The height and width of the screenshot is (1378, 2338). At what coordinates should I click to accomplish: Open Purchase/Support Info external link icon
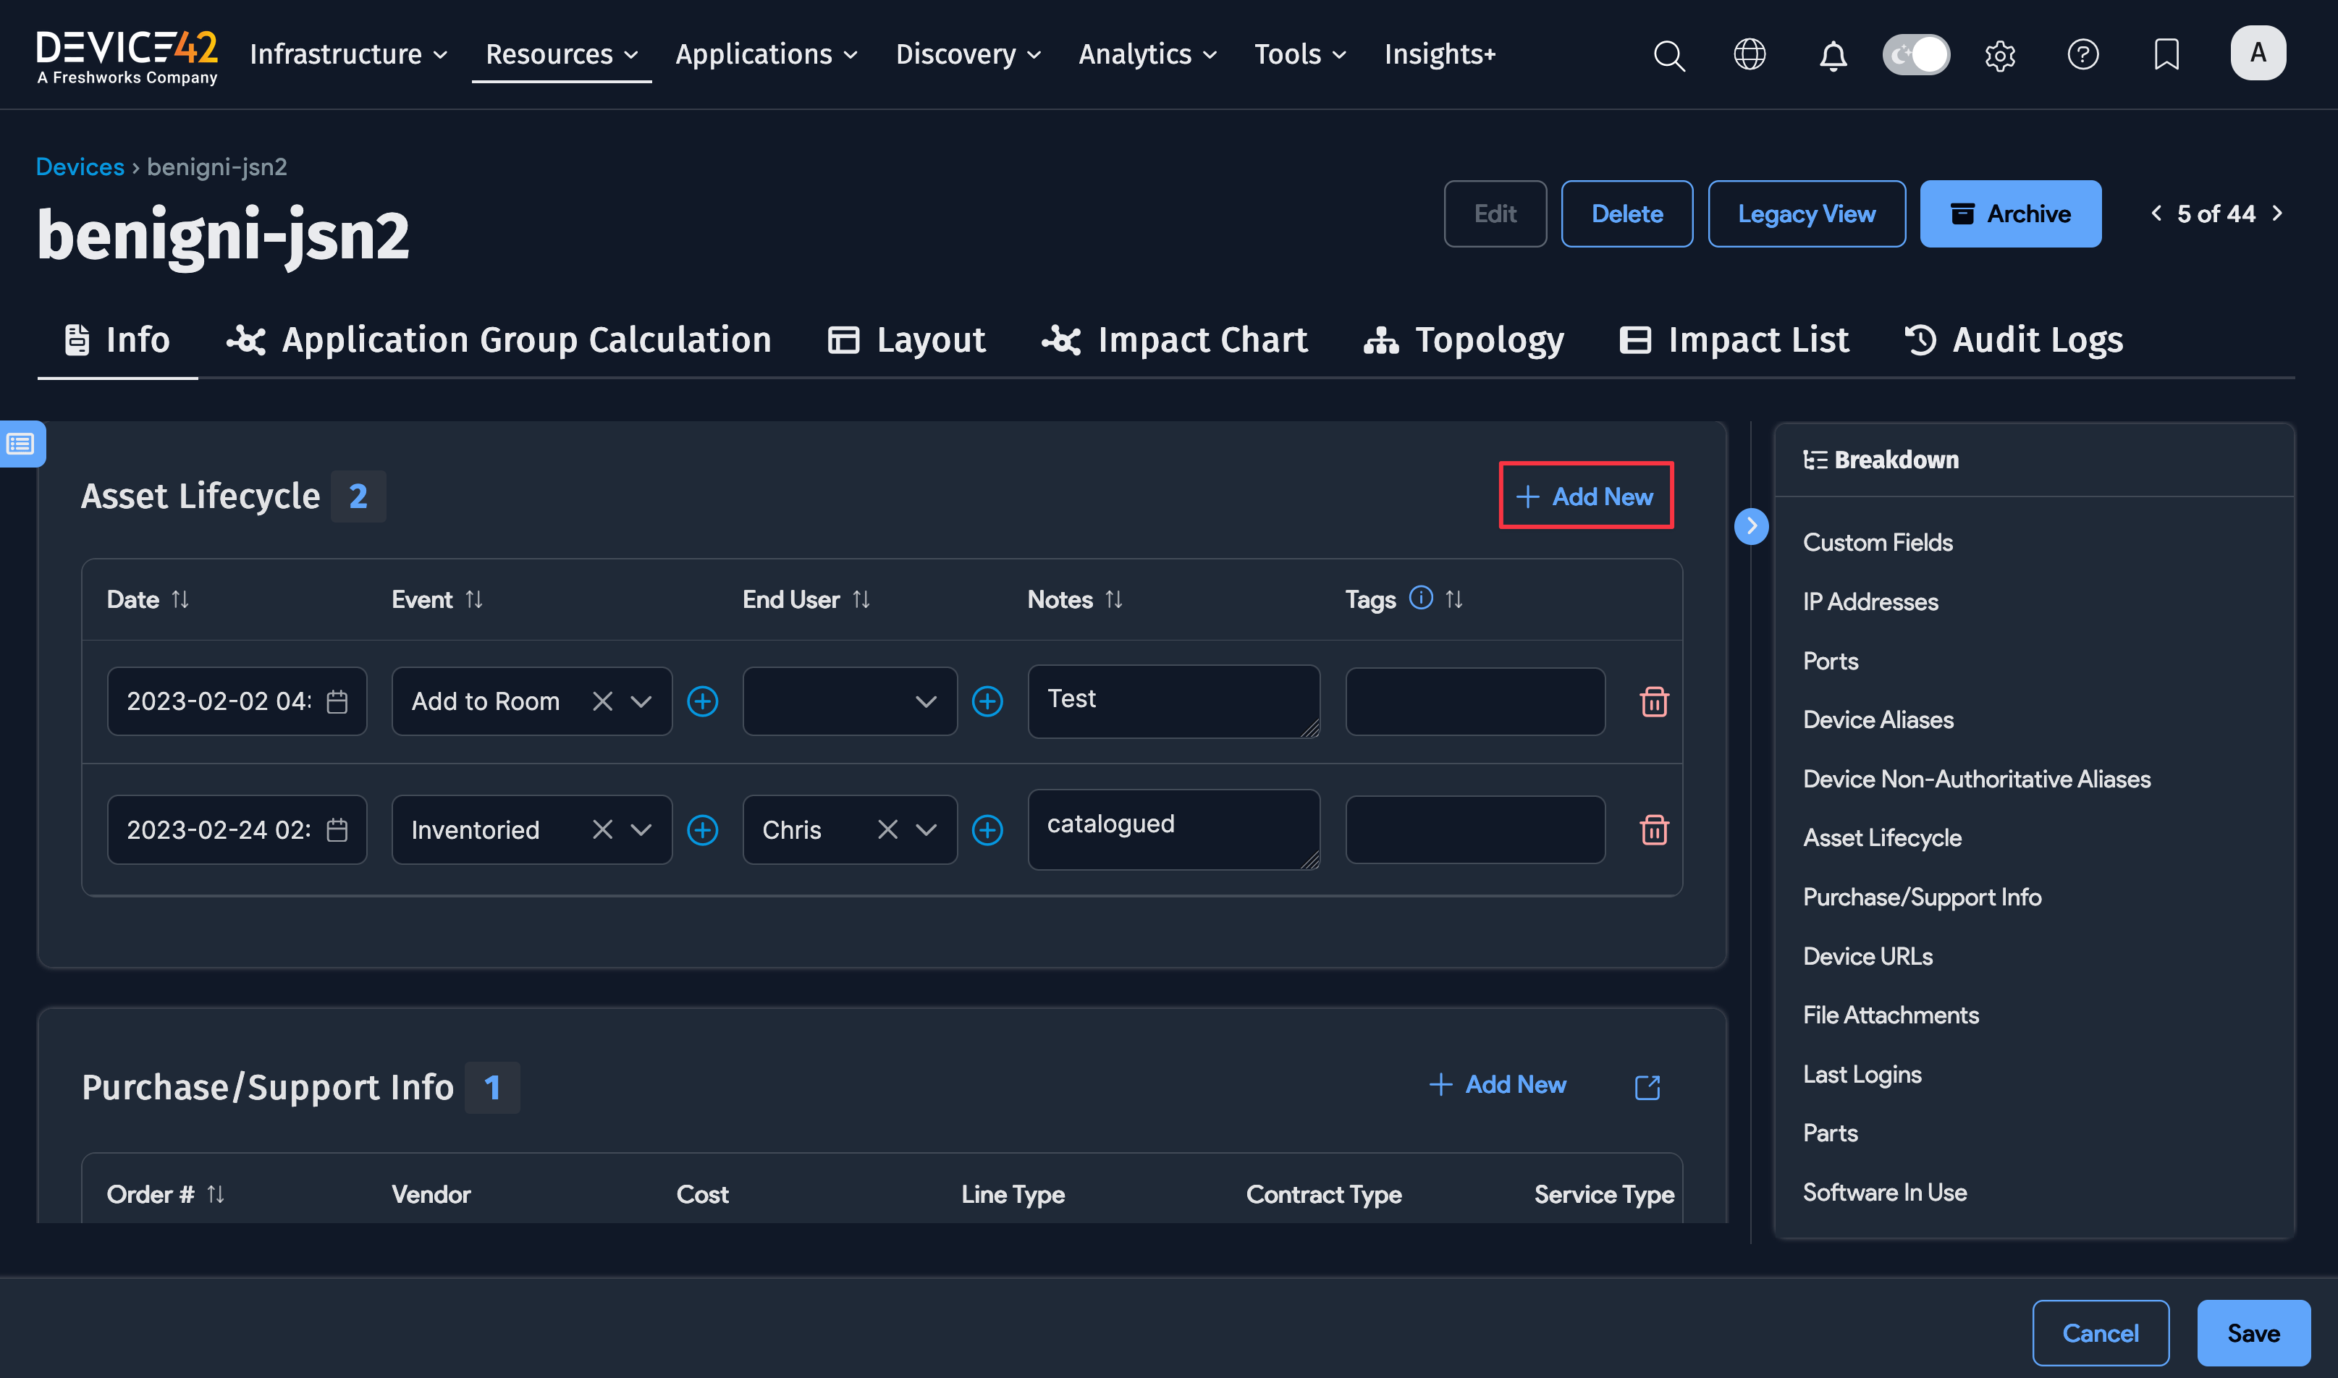pyautogui.click(x=1646, y=1086)
